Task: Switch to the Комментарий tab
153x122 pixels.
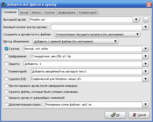Action: coord(88,13)
